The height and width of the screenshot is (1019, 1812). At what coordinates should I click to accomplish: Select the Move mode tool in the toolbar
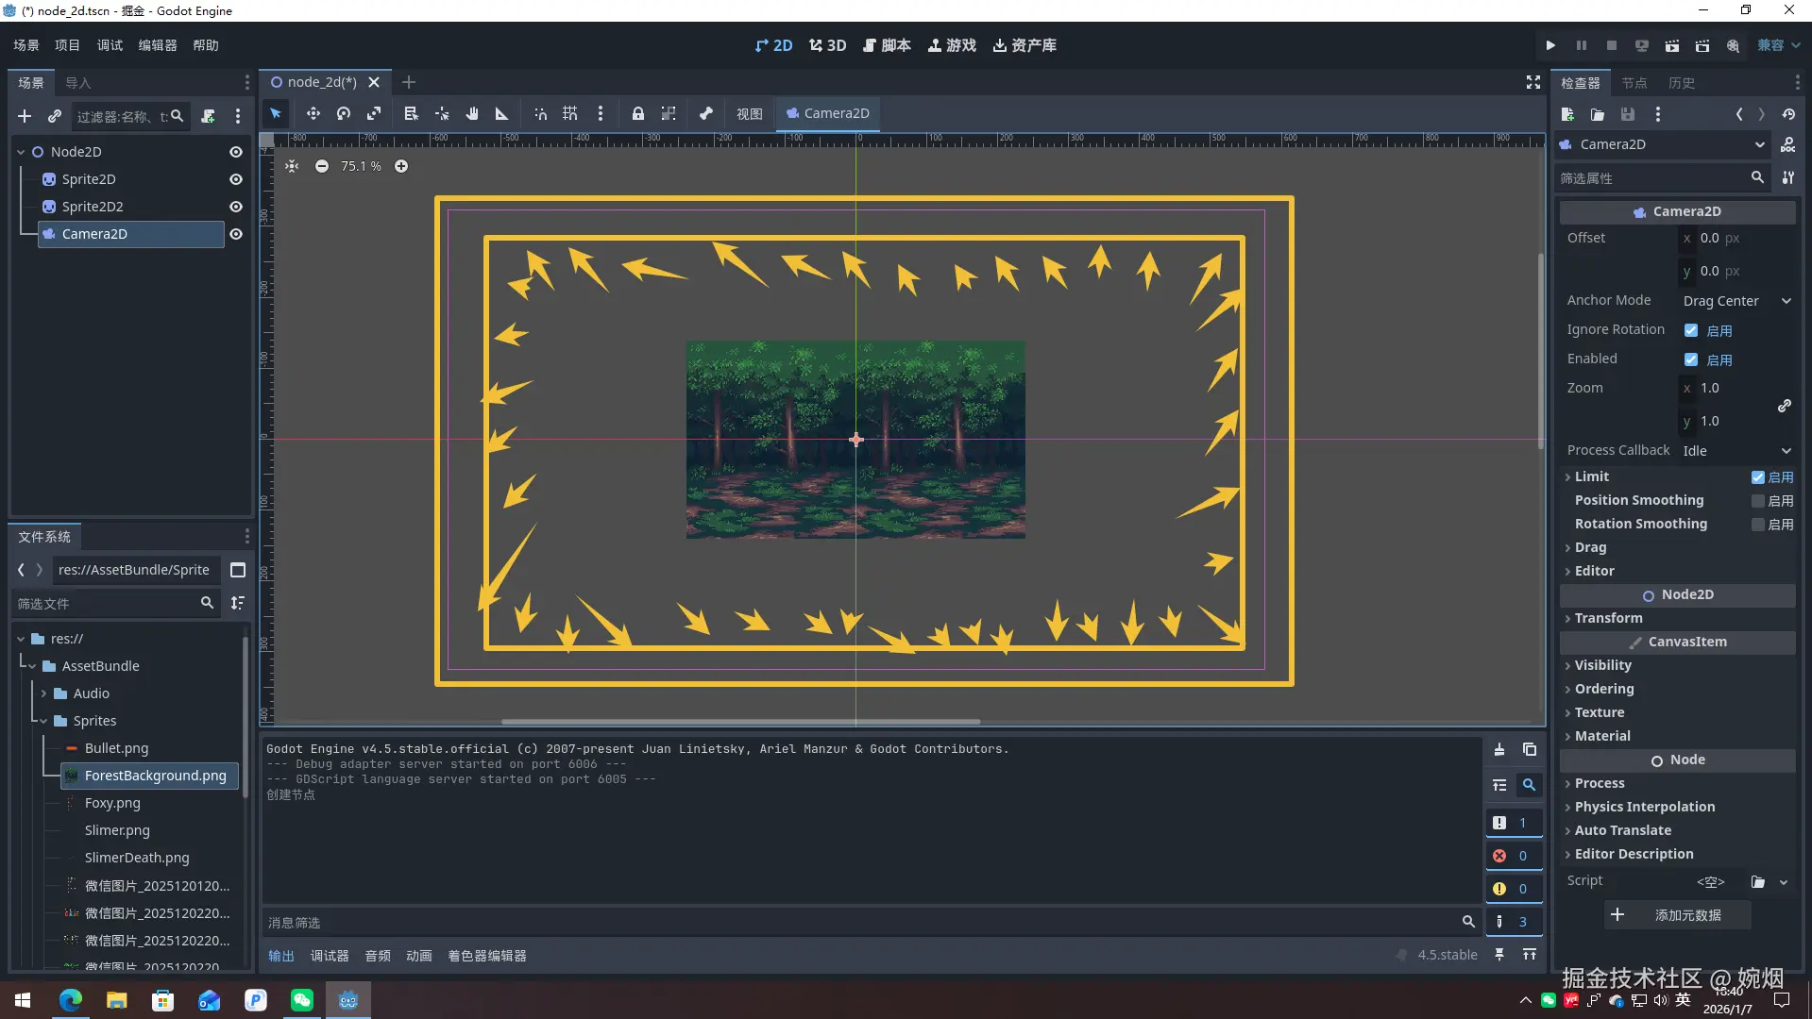[x=313, y=113]
